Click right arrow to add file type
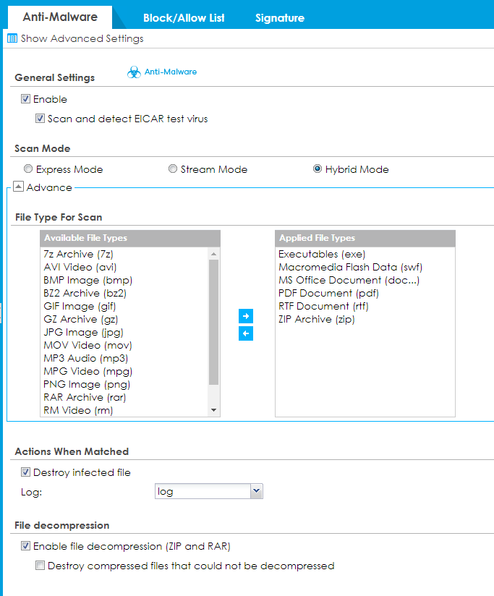The width and height of the screenshot is (494, 596). (246, 317)
